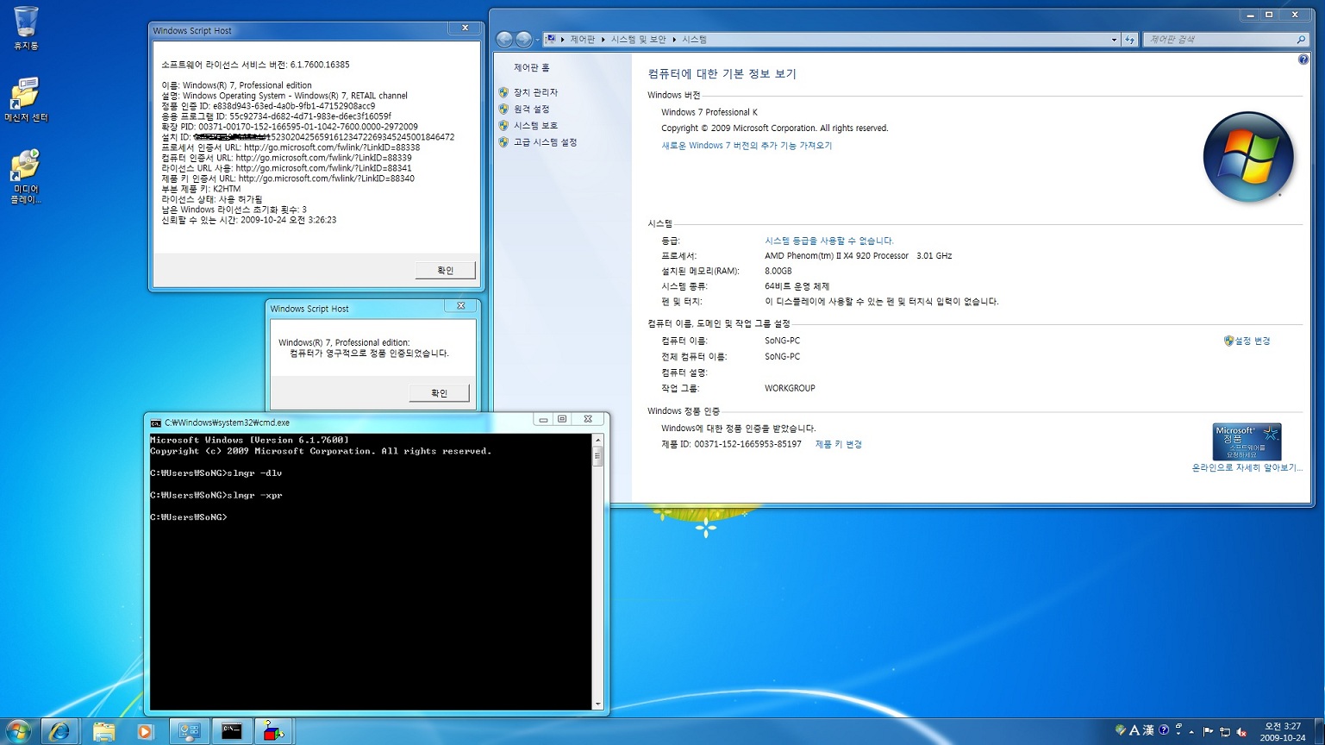Image resolution: width=1325 pixels, height=745 pixels.
Task: Open 시스템 보호 (System protection) link
Action: pyautogui.click(x=535, y=125)
